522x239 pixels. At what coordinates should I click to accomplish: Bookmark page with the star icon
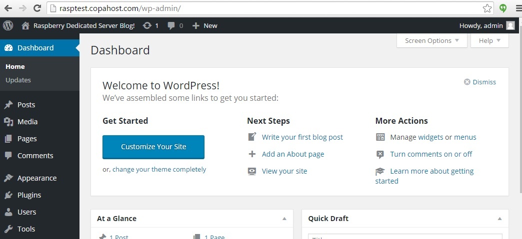click(487, 8)
